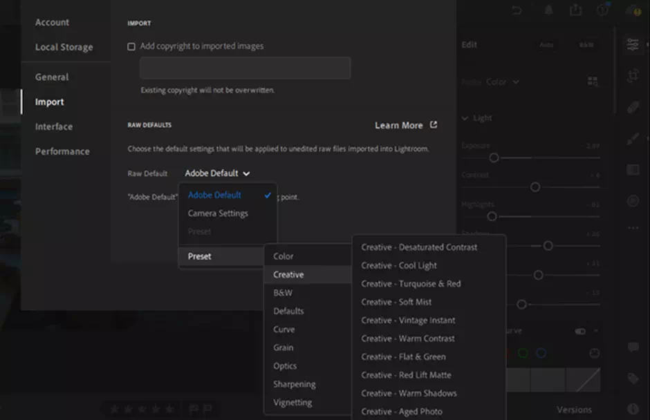Go to the Local Storage preferences tab

coord(64,47)
